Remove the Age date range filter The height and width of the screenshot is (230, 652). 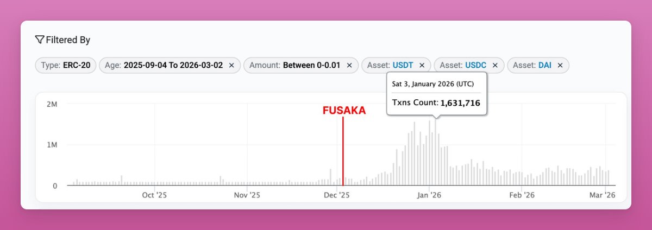[x=231, y=65]
